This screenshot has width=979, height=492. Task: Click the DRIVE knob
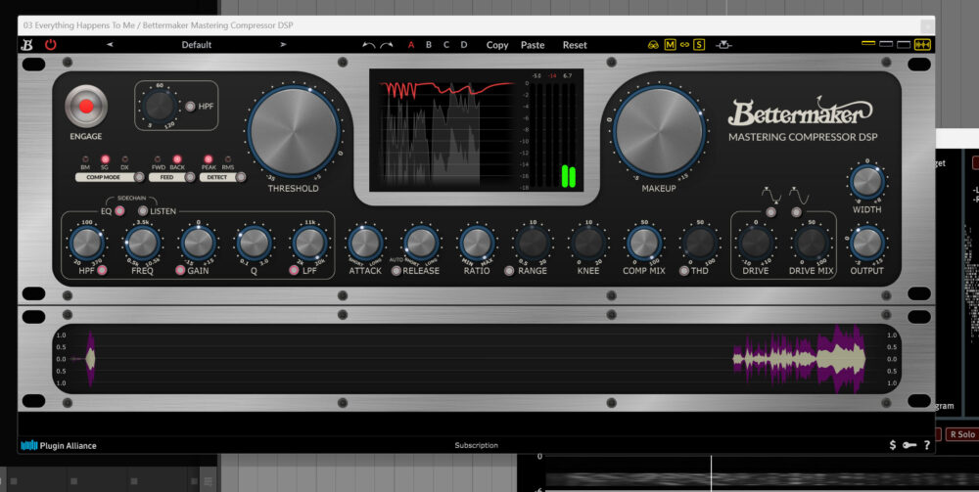click(x=756, y=244)
